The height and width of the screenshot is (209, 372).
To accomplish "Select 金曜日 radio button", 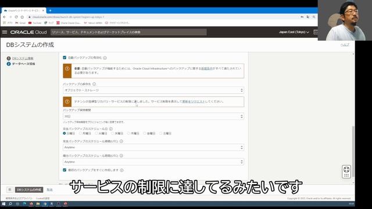I will pos(145,134).
